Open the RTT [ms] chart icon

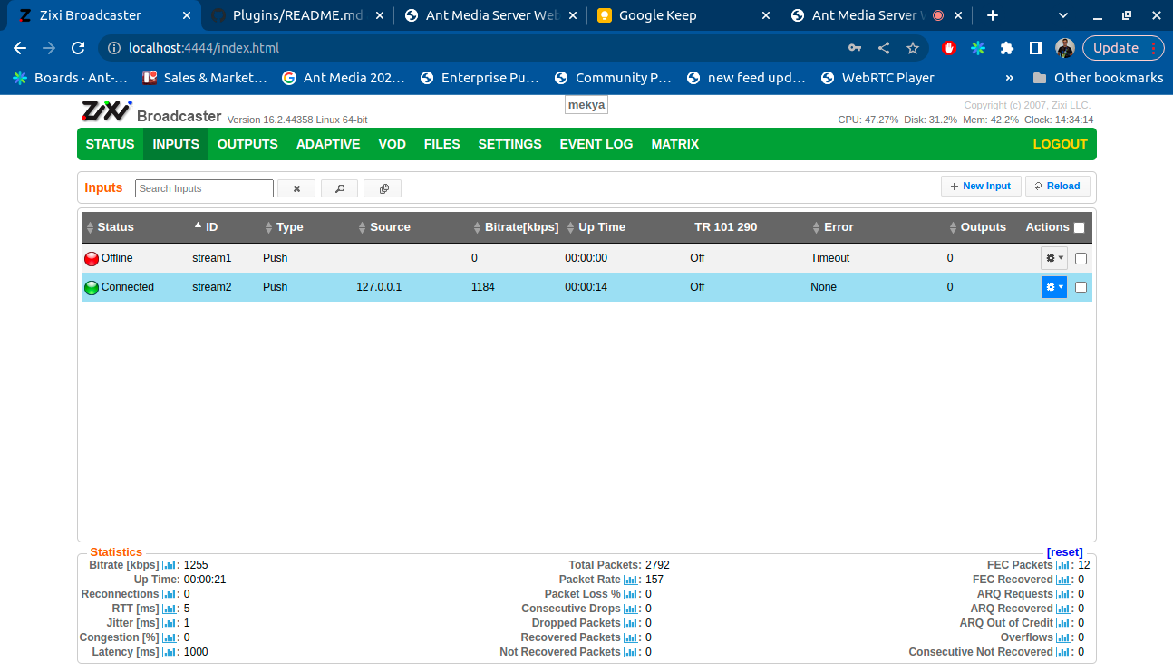click(x=170, y=609)
